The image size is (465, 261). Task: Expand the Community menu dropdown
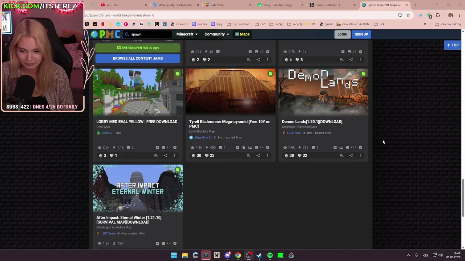217,34
